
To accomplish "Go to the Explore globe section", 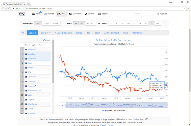I will [89, 14].
